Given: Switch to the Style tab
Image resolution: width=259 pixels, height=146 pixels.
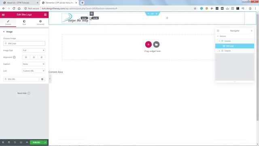Looking at the screenshot, I should tap(24, 23).
